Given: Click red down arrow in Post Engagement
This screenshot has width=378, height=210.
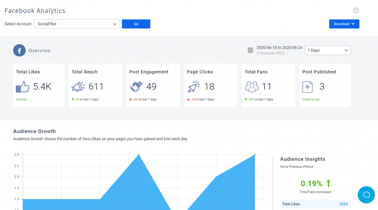Looking at the screenshot, I should 130,99.
